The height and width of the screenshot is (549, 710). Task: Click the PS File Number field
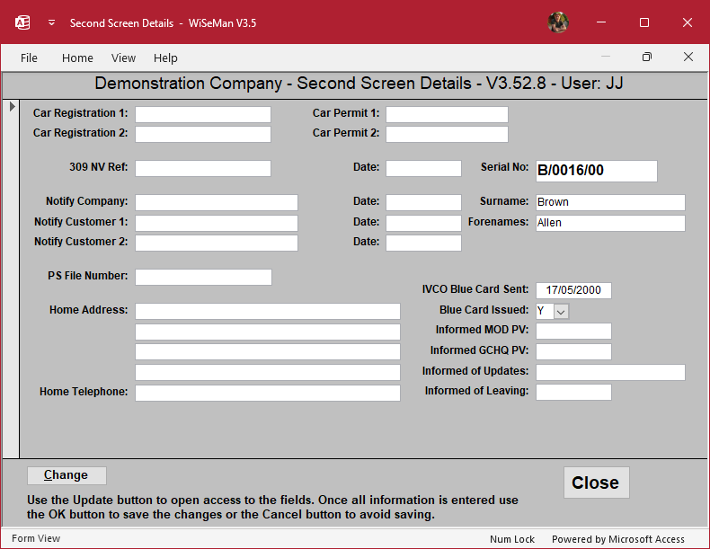point(203,277)
